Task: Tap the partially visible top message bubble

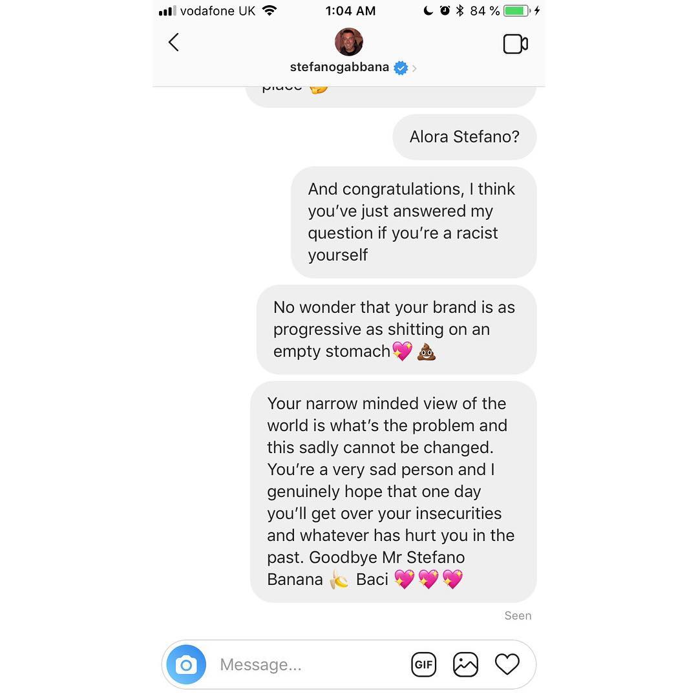Action: (x=390, y=96)
